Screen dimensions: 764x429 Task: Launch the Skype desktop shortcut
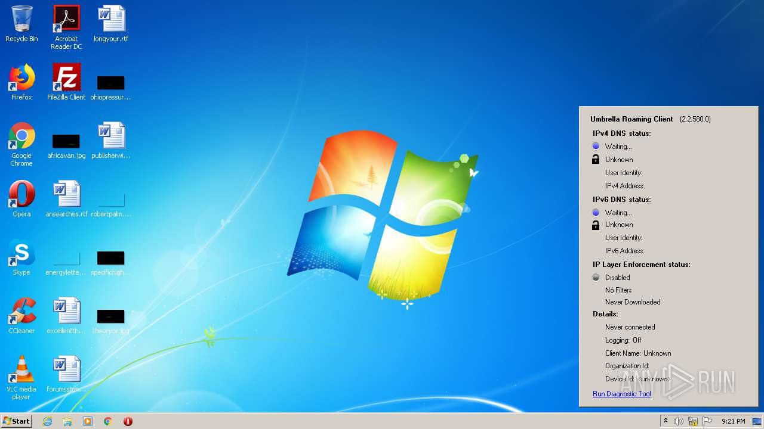(x=21, y=257)
